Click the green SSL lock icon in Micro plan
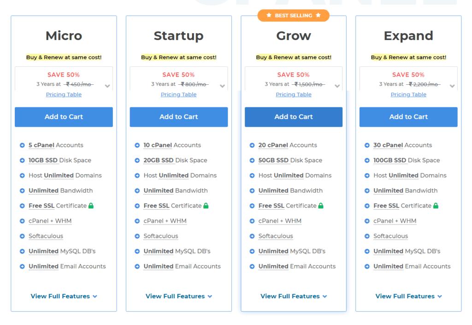Viewport: 472px width, 325px height. [91, 206]
